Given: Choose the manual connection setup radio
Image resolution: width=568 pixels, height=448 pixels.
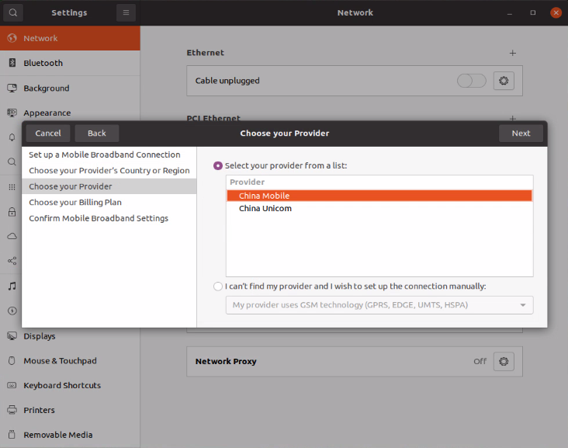Looking at the screenshot, I should coord(218,287).
